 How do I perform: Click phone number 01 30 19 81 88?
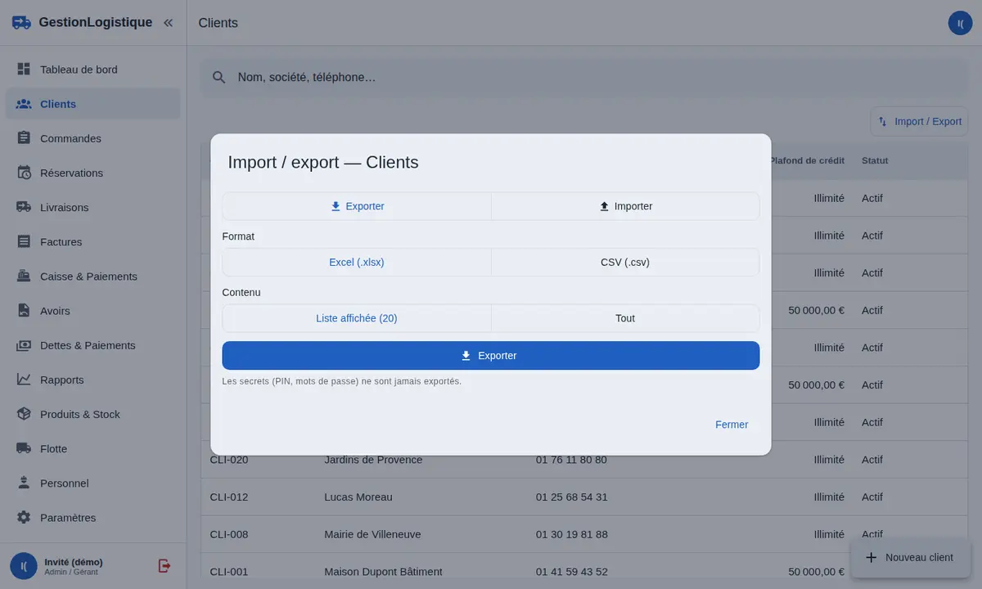572,534
